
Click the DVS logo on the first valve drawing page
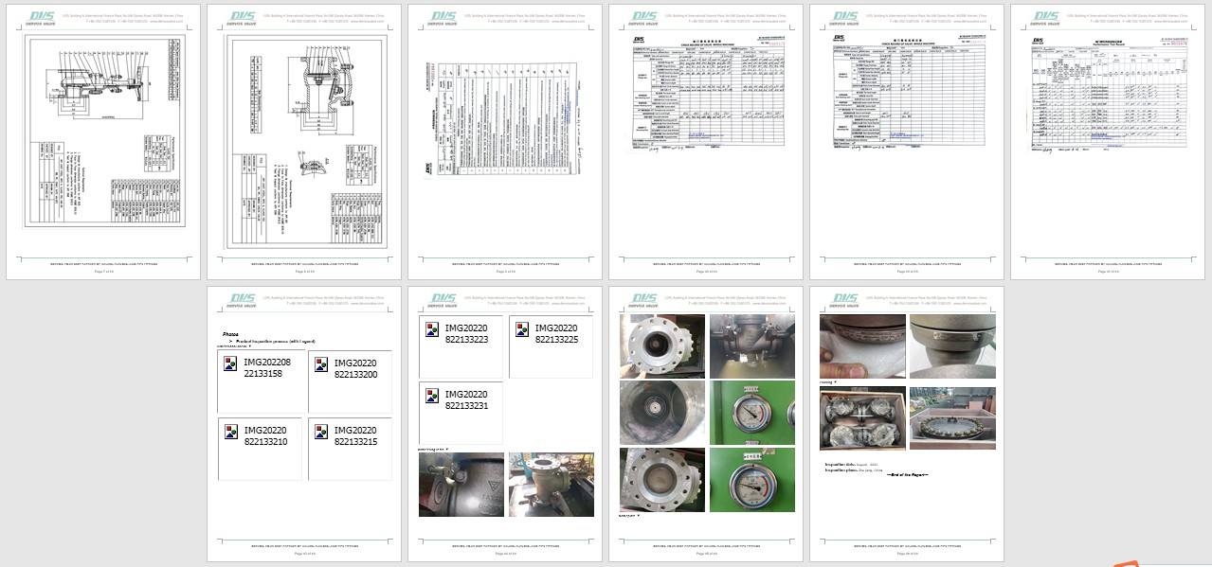[42, 17]
